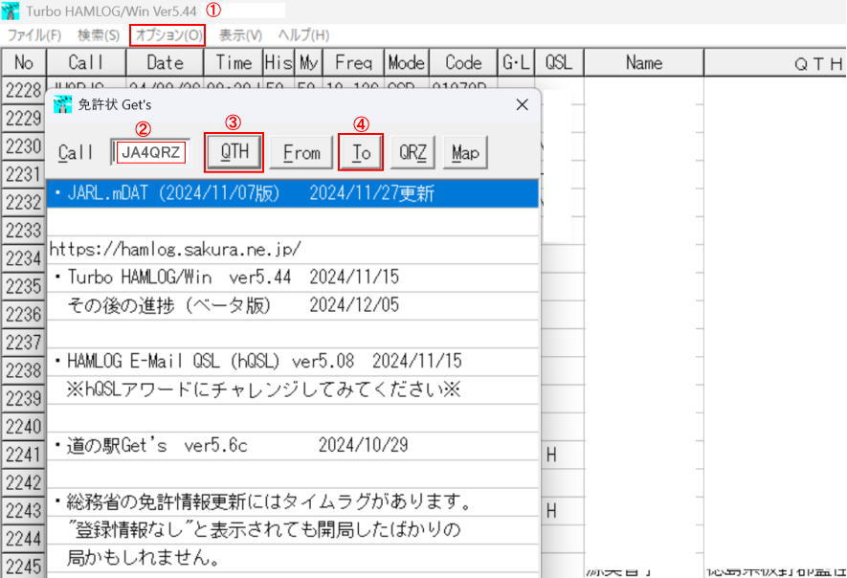Click the No column header

click(x=24, y=62)
